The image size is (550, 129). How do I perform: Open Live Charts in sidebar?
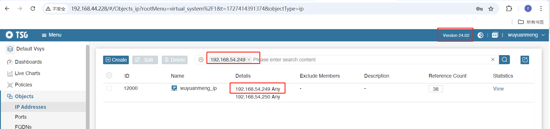(27, 73)
